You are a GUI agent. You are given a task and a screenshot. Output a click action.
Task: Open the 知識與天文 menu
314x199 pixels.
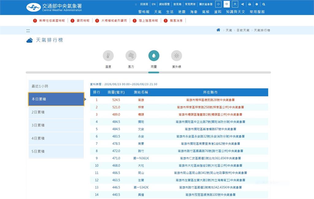(x=235, y=12)
